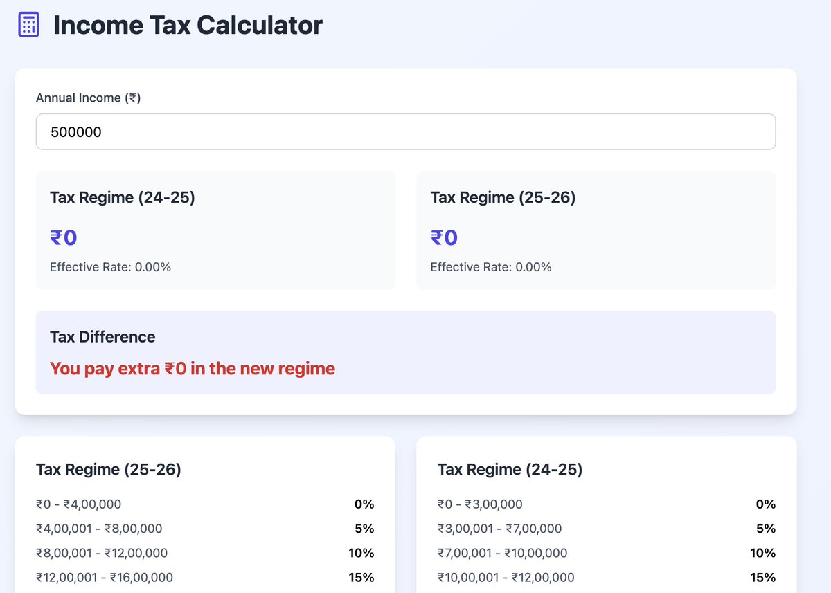Click the 5% rate beside ₹3,00,001 - ₹7,00,000
This screenshot has width=831, height=593.
pyautogui.click(x=766, y=529)
